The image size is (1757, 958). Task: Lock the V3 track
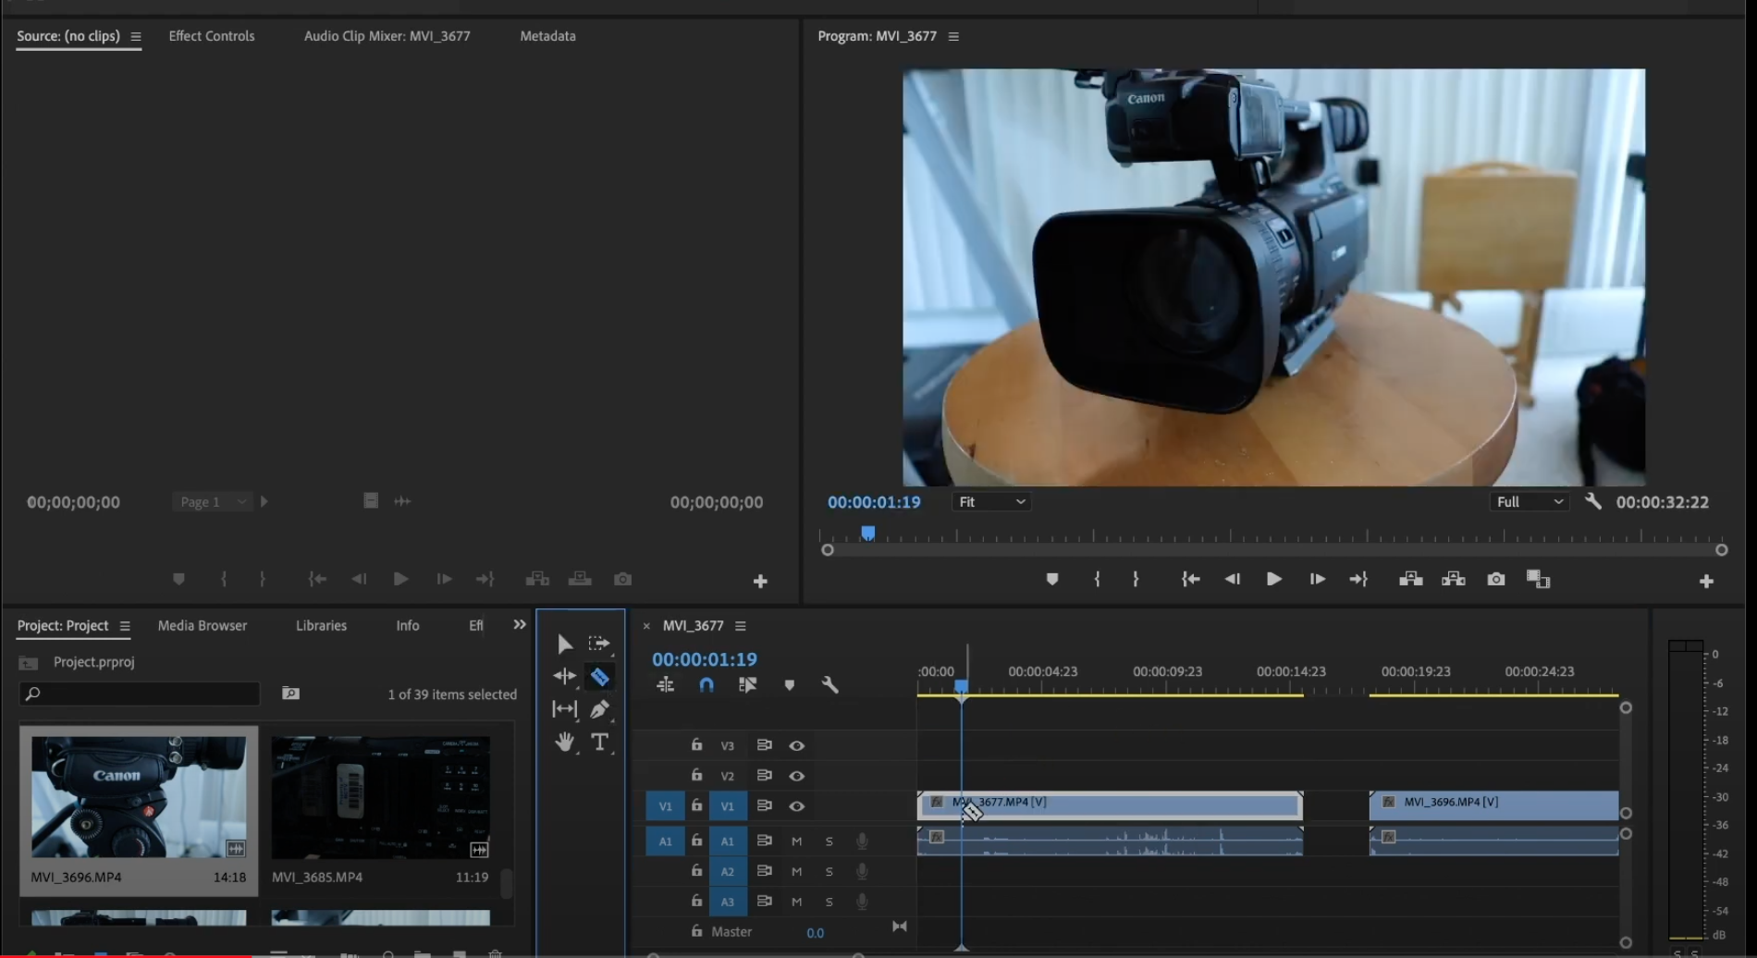(696, 744)
